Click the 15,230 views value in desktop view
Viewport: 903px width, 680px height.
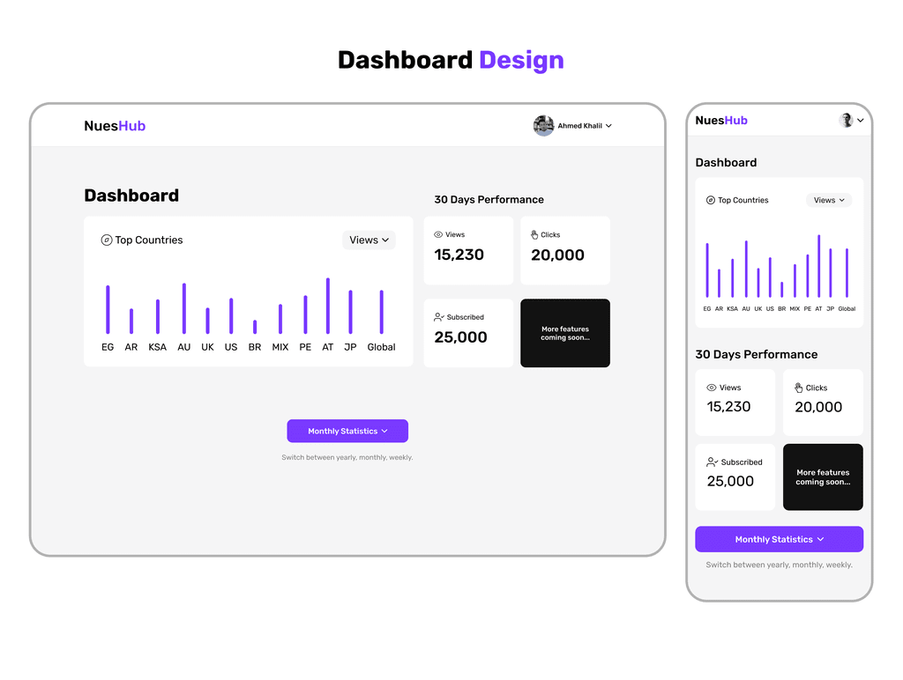coord(459,255)
